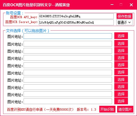Screen dimensions: 137x116
Task: Click 选择 beside the first 图片地址 field
Action: [121, 36]
